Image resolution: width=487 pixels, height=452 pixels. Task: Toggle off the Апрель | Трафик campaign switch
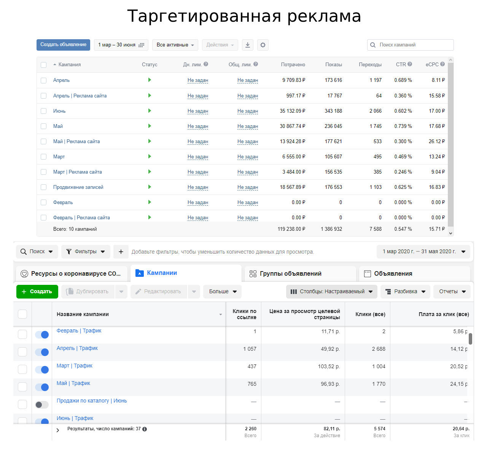coord(42,352)
